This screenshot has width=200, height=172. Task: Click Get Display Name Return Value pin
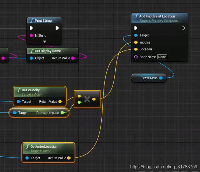[x=73, y=58]
